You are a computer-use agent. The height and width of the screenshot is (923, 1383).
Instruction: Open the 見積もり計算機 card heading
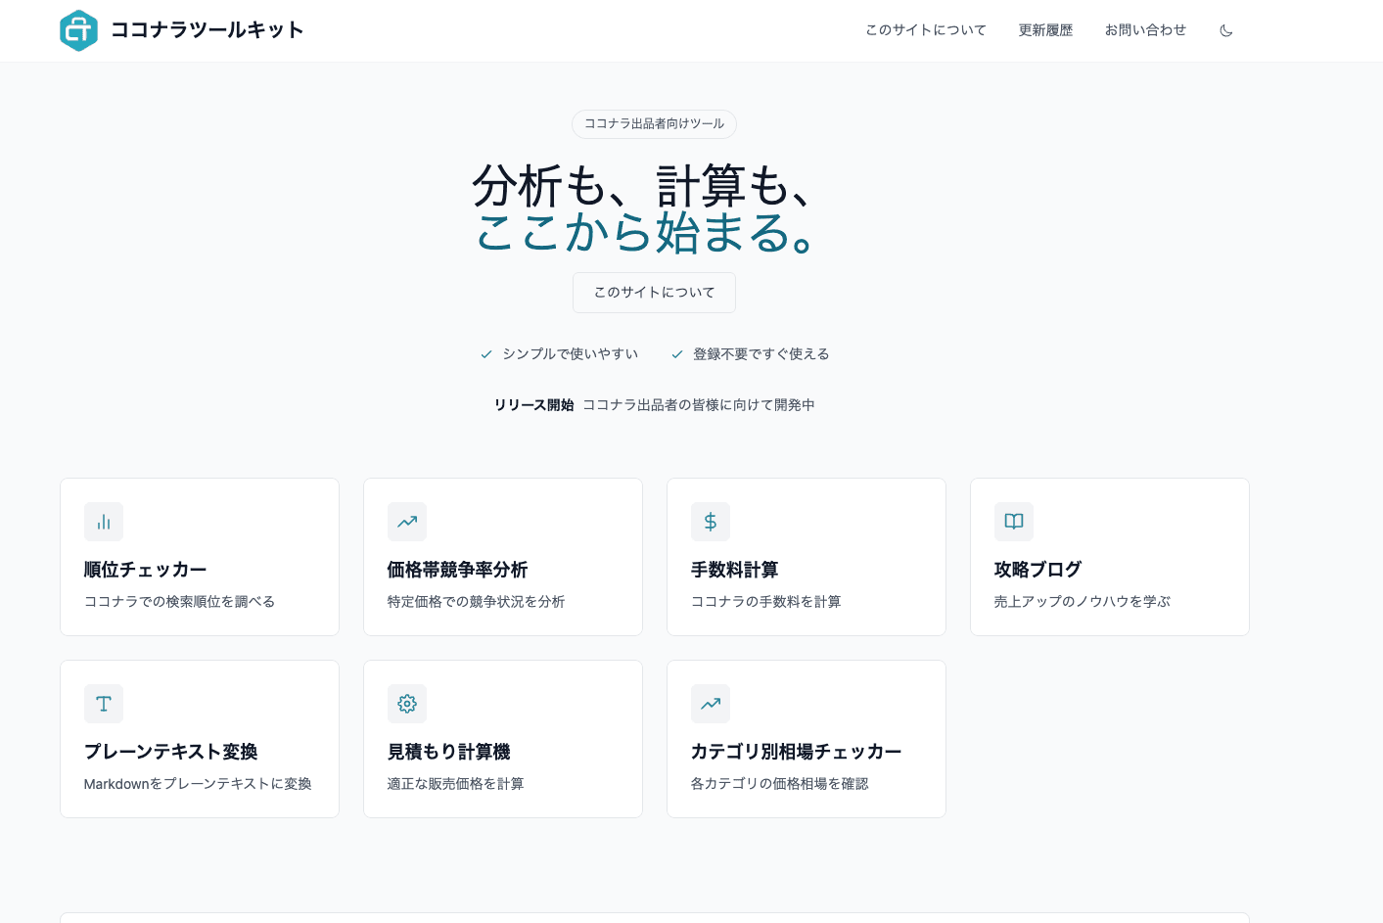tap(448, 752)
